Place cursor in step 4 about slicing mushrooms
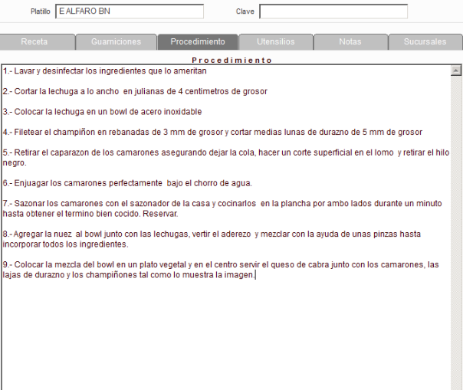The height and width of the screenshot is (390, 463). click(212, 132)
